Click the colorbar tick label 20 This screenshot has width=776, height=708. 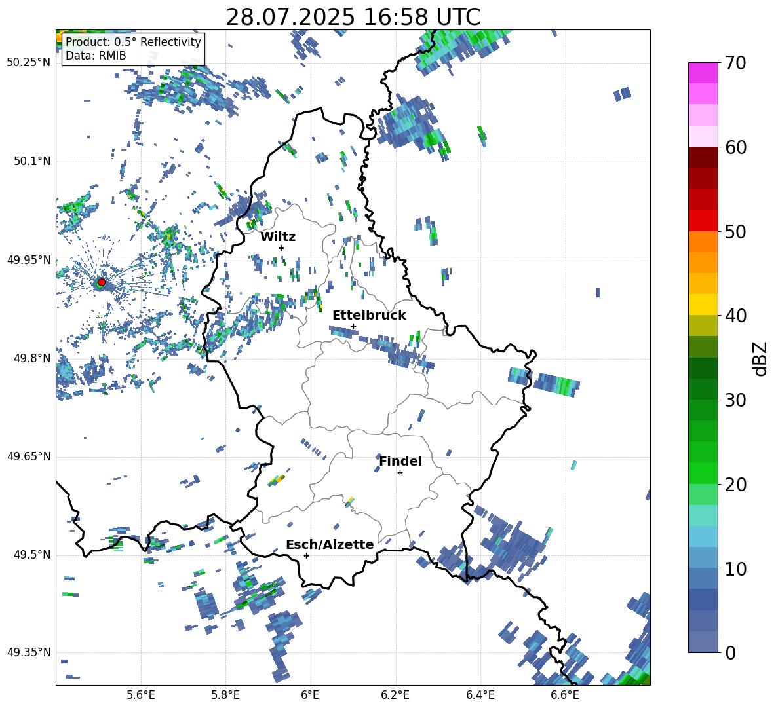click(735, 485)
